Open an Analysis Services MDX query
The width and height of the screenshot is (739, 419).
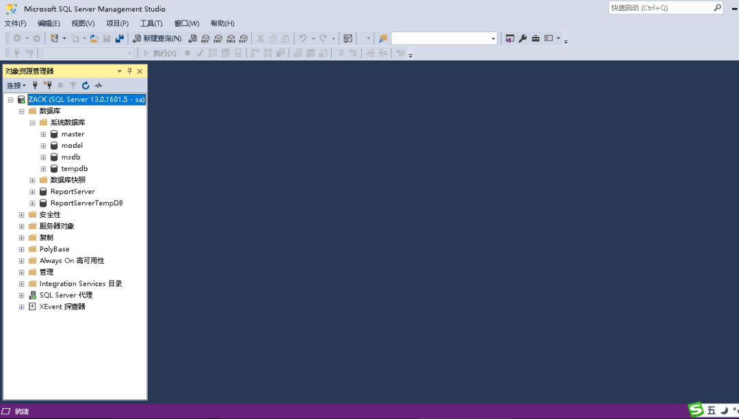[x=205, y=38]
